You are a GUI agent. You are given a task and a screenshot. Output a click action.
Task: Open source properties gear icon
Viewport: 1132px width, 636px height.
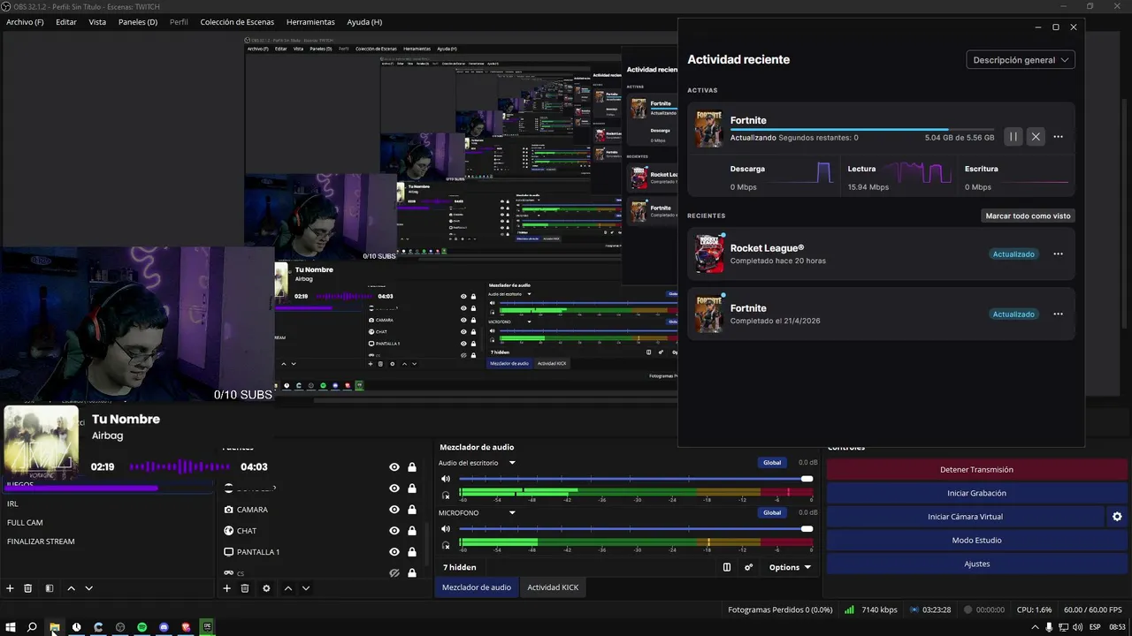(x=266, y=588)
